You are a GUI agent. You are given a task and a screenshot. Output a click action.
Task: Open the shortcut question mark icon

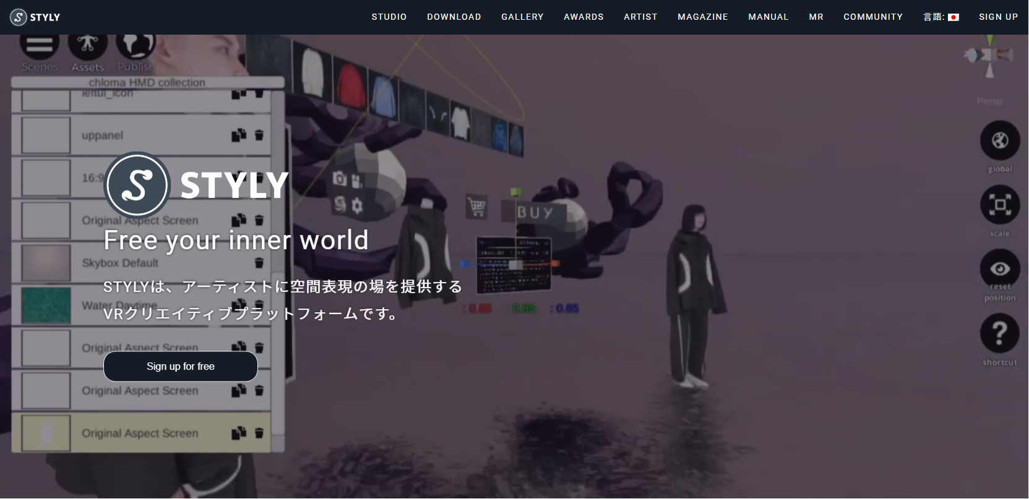[x=1000, y=333]
